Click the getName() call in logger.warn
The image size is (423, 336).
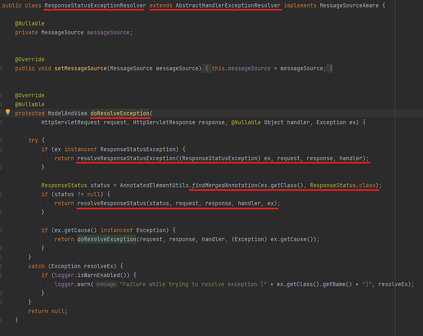pos(337,284)
